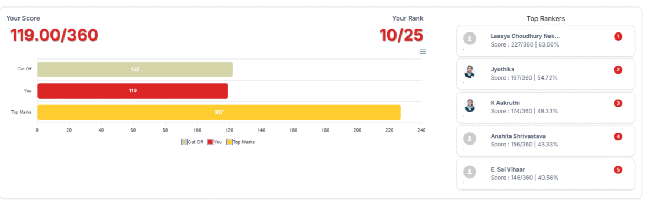This screenshot has height=203, width=651.
Task: Toggle the Cut Off legend entry
Action: 192,142
